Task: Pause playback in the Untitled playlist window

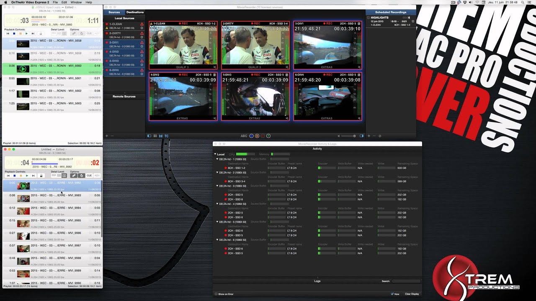Action: click(x=21, y=176)
